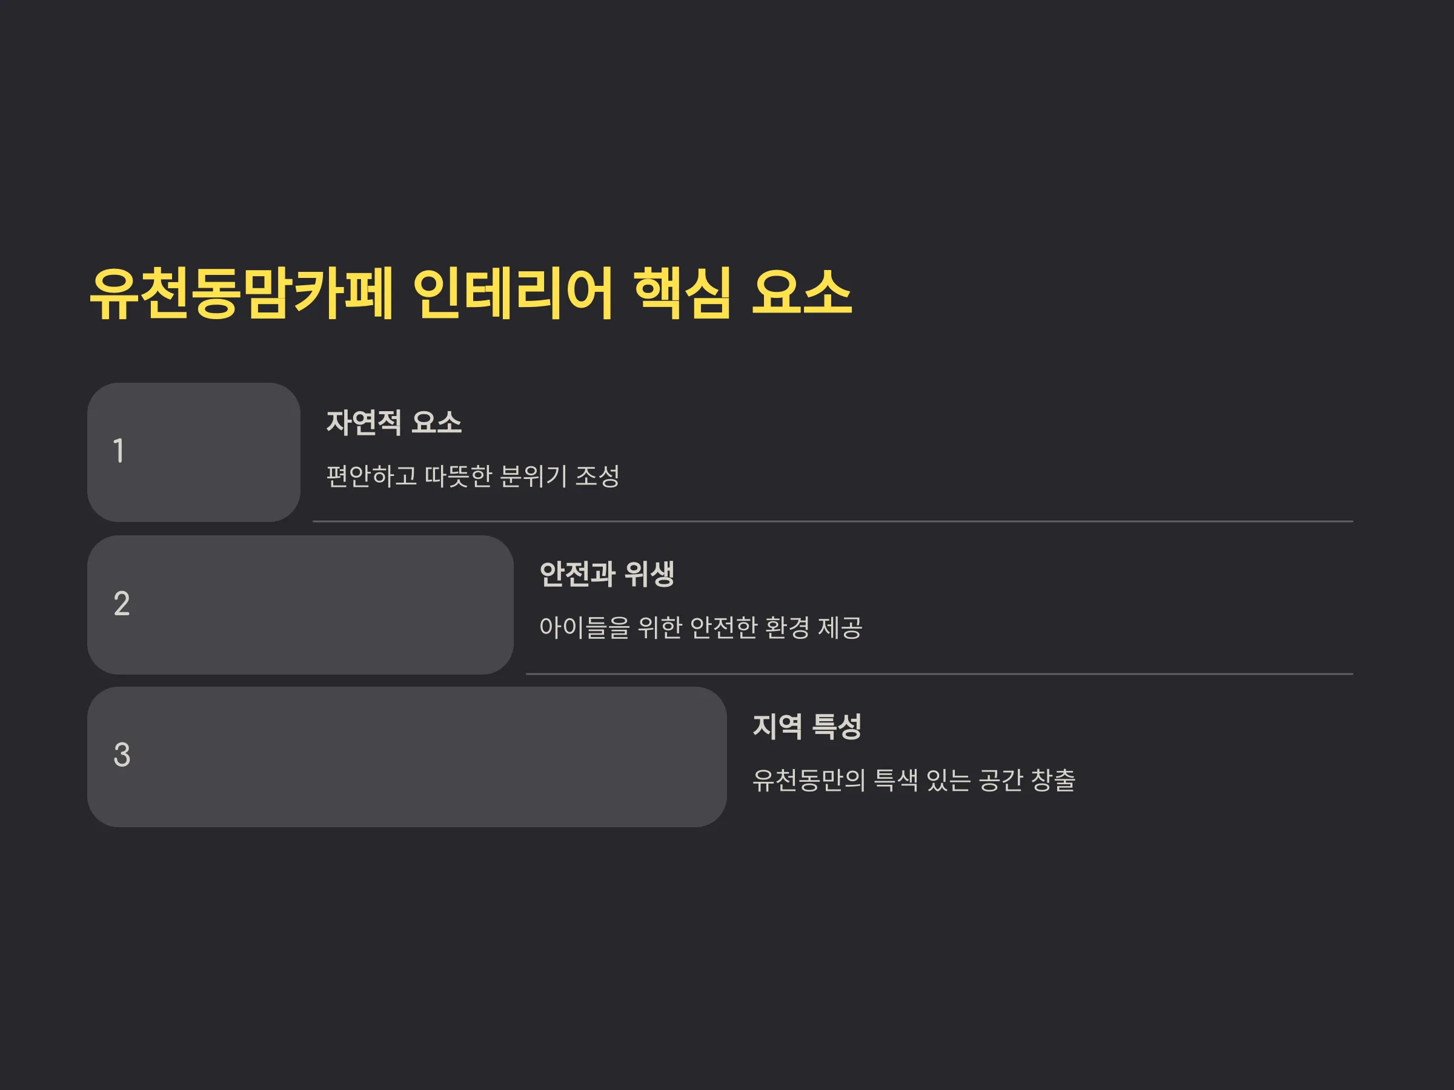Click the 자연적 요소 heading

394,423
